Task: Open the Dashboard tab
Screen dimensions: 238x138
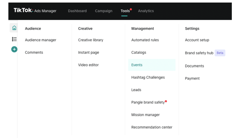Action: point(77,11)
